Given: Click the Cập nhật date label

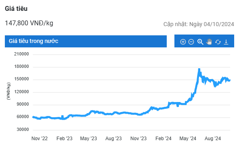Looking at the screenshot, I should [x=199, y=24].
